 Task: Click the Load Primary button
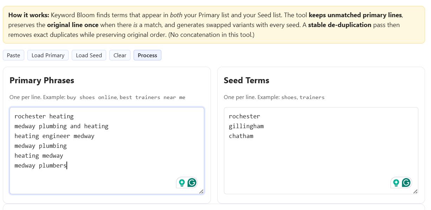(x=48, y=55)
